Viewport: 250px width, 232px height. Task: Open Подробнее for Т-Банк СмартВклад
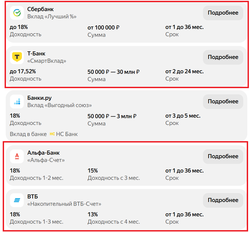tap(223, 57)
